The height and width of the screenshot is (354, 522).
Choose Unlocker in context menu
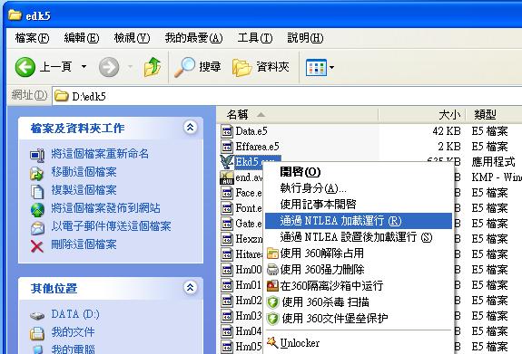coord(359,343)
